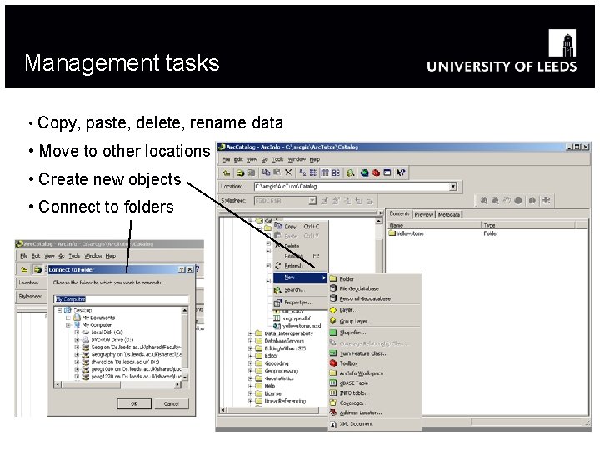Viewport: 600px width, 450px height.
Task: Click the Pan hand icon on geography toolbar
Action: pyautogui.click(x=507, y=201)
